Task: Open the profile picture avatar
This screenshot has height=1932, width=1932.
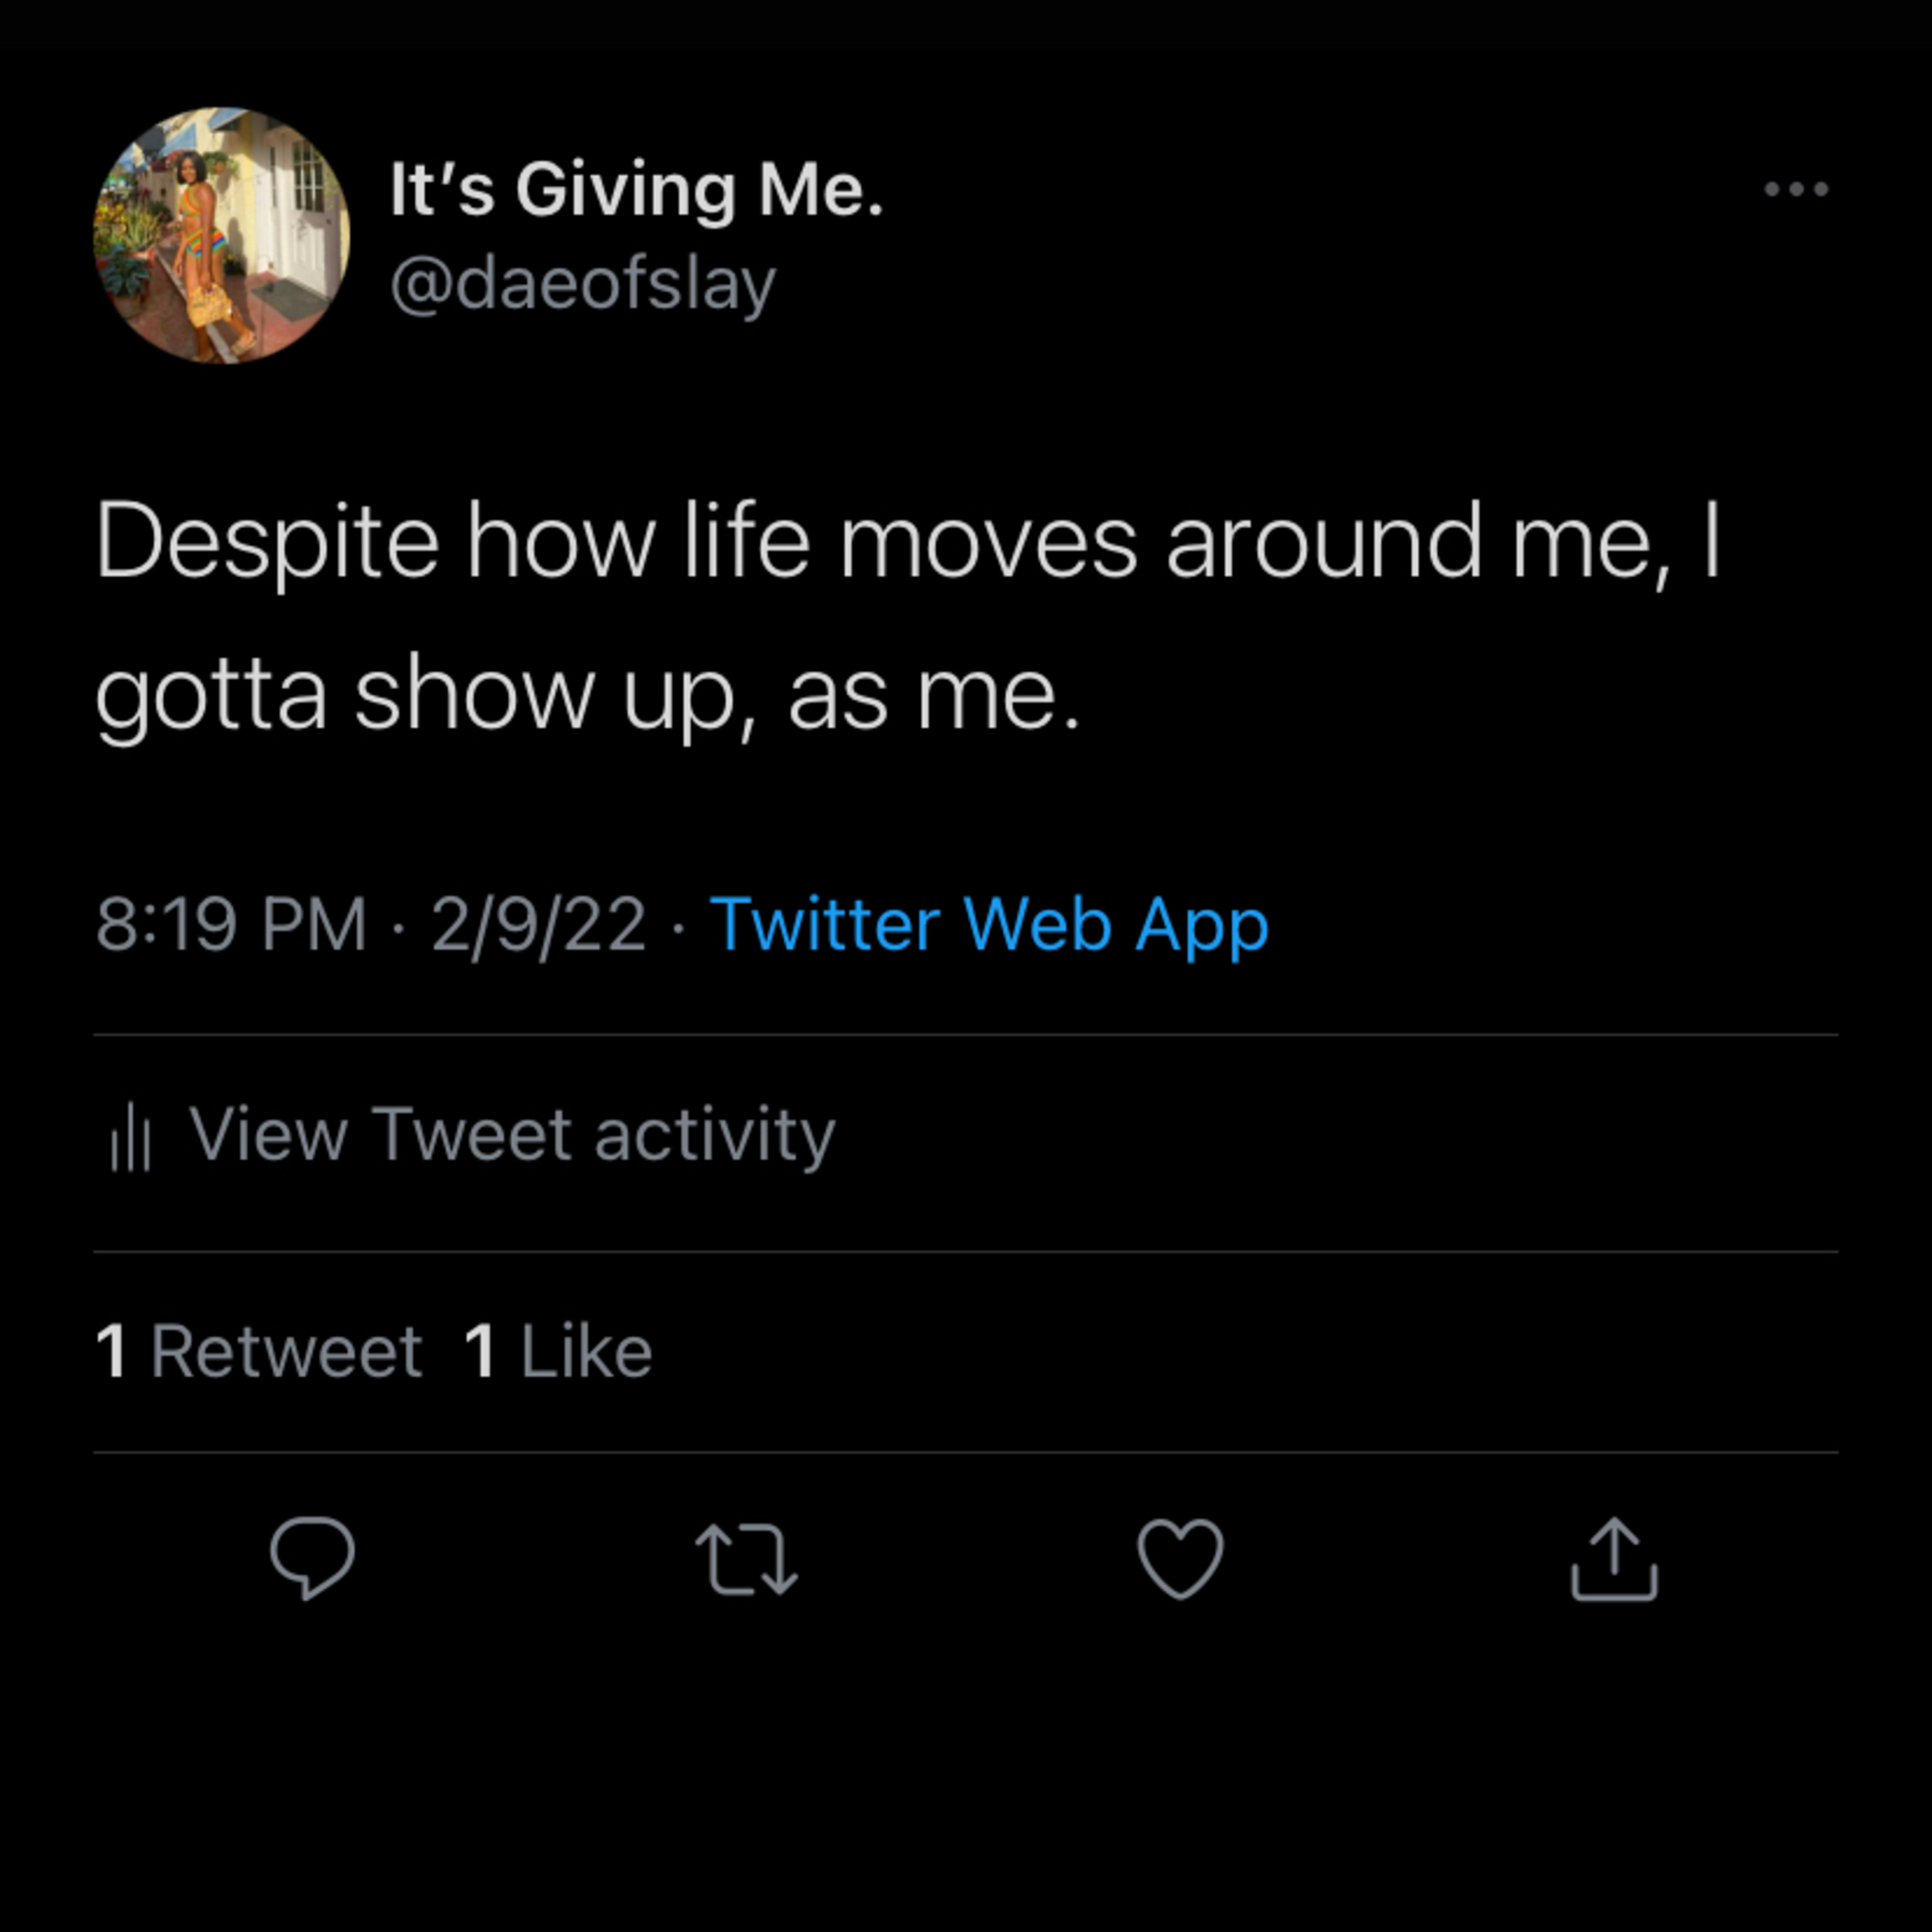Action: (x=221, y=236)
